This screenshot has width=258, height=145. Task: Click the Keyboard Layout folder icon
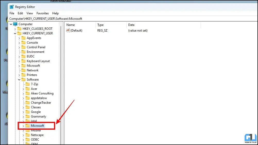(23, 61)
